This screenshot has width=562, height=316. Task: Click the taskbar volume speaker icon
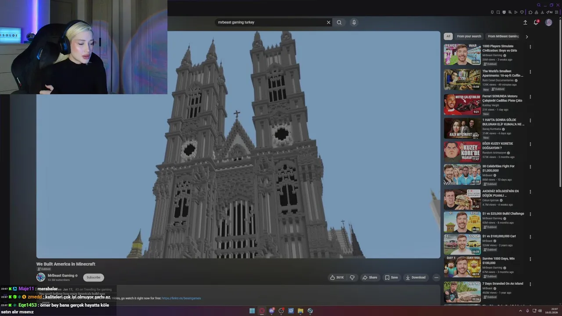click(540, 311)
